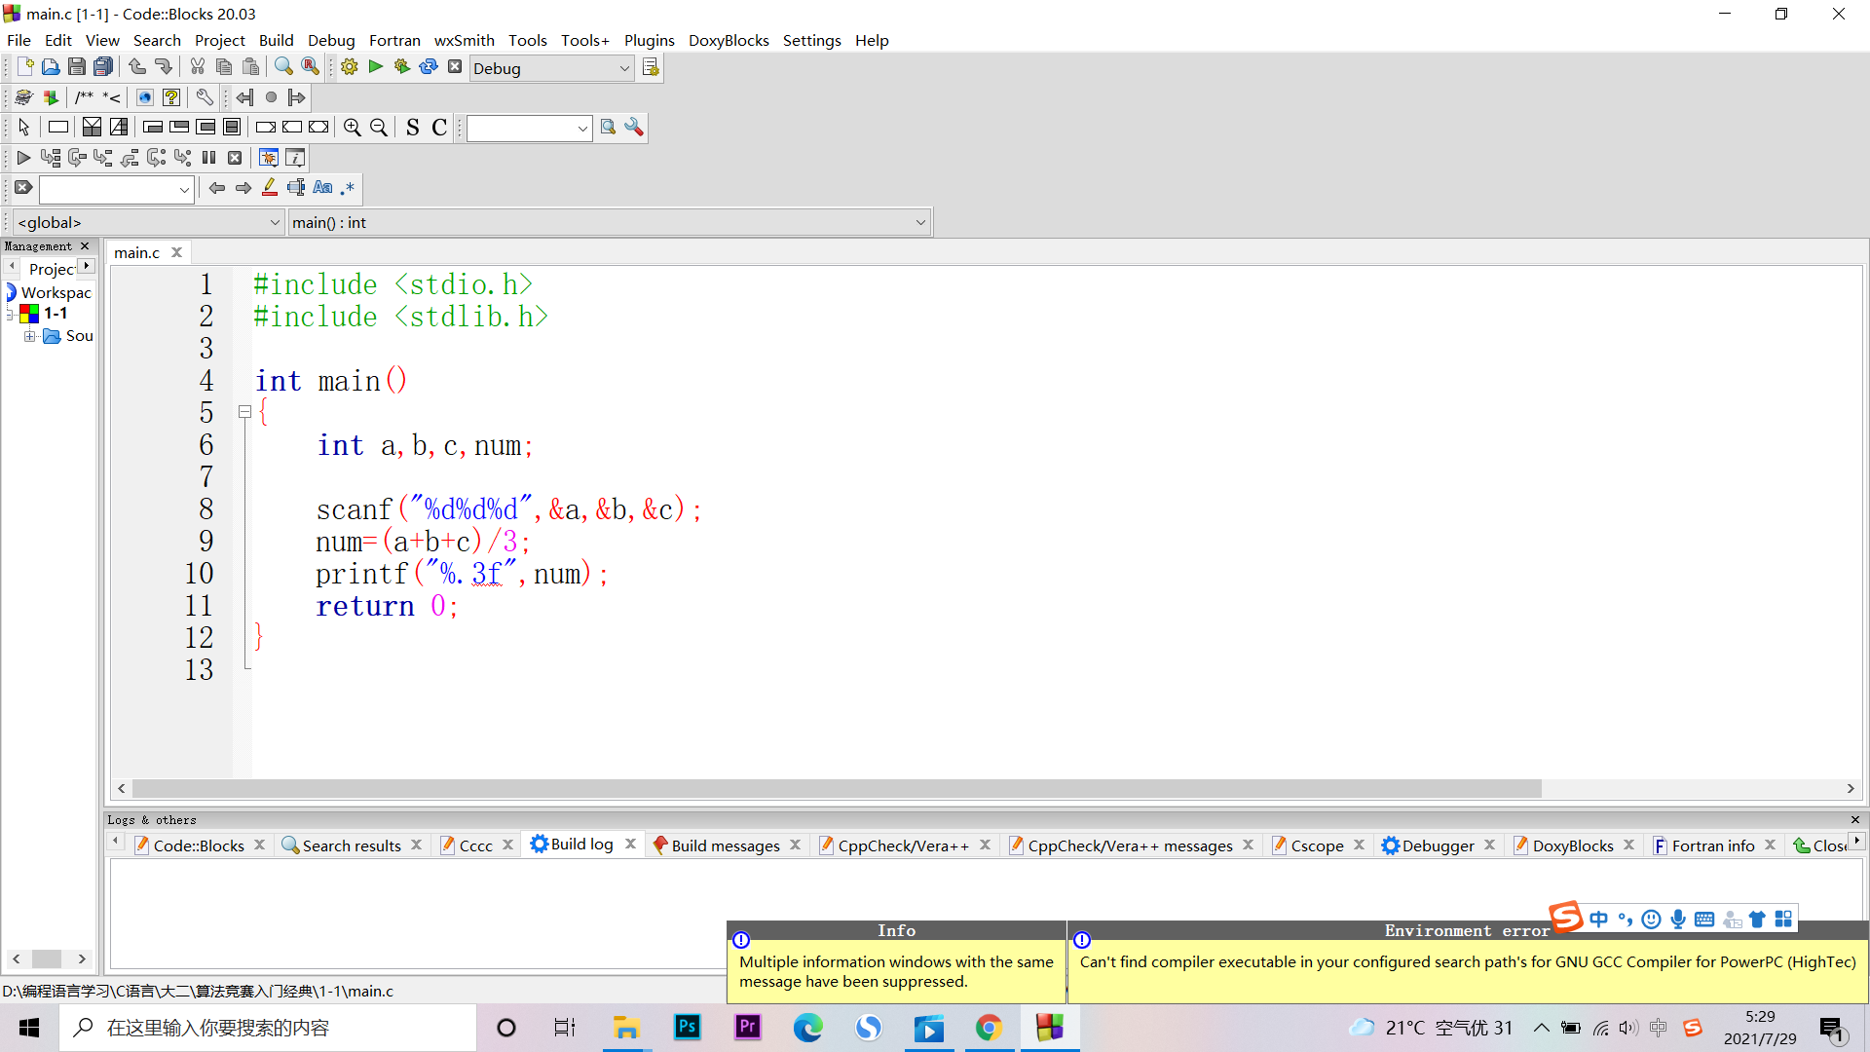Open search options red wrench icon
The height and width of the screenshot is (1052, 1870).
tap(634, 128)
